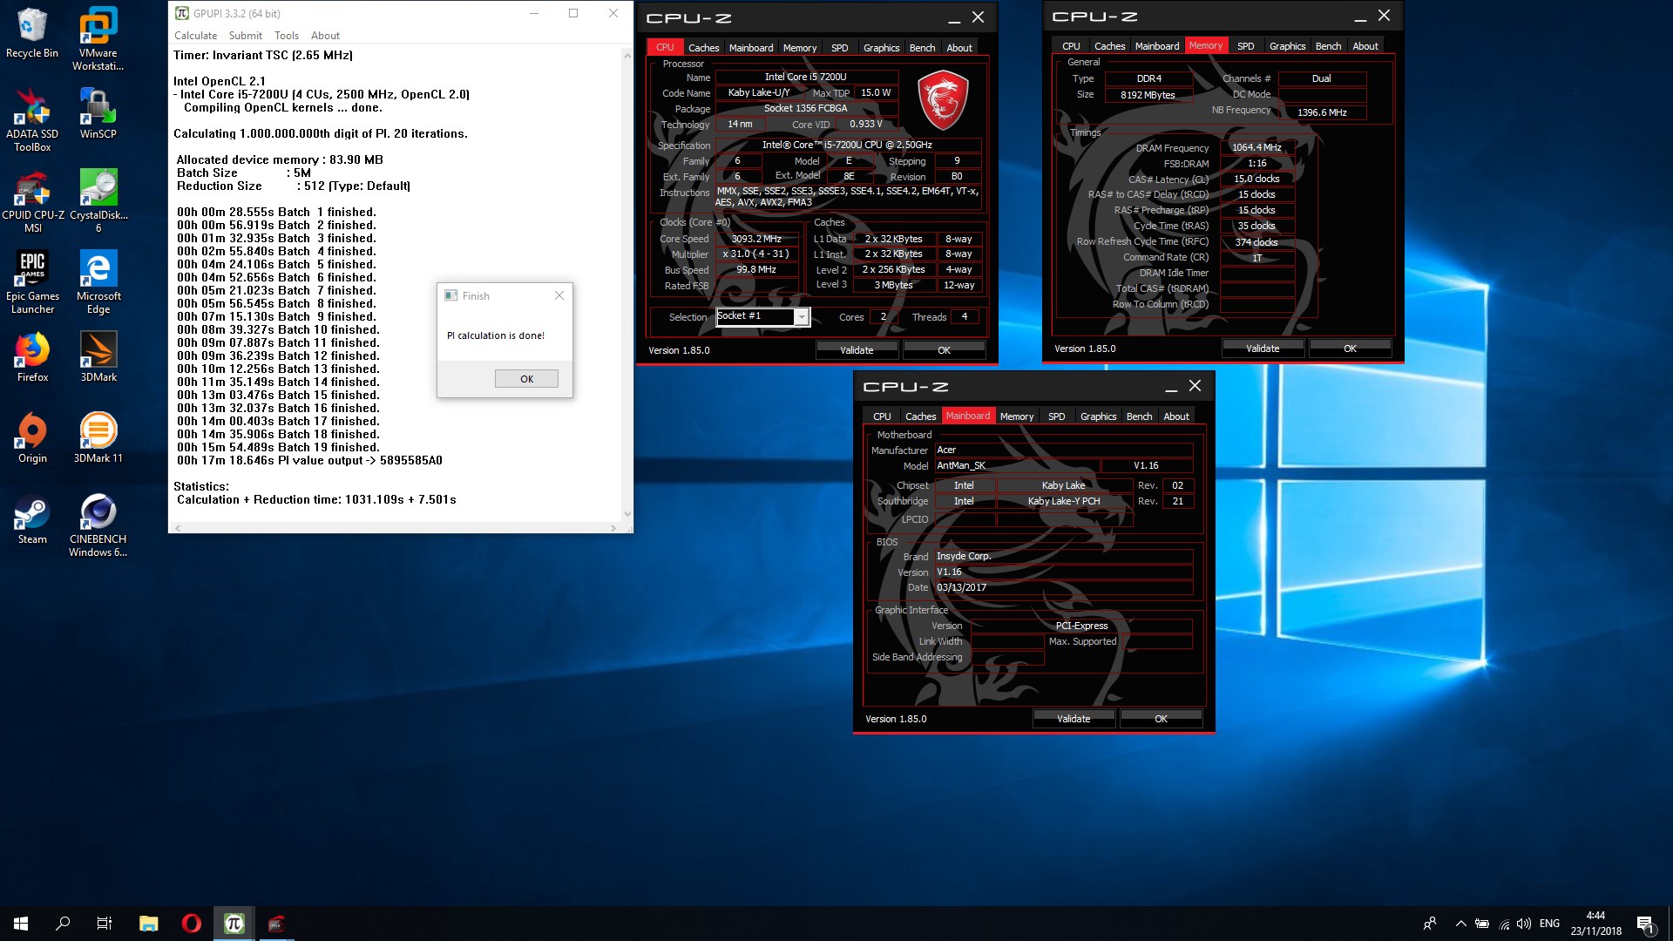1673x941 pixels.
Task: Switch to CPU-Z MSI taskbar icon
Action: click(x=276, y=924)
